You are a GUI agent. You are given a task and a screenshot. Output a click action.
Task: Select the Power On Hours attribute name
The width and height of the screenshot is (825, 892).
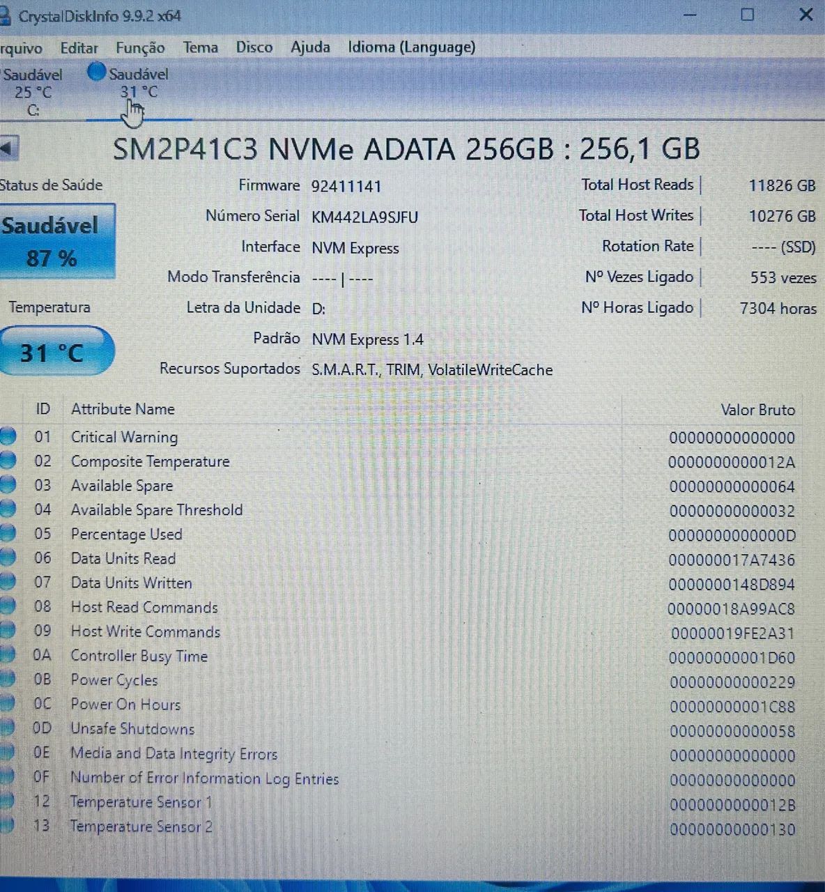coord(125,704)
